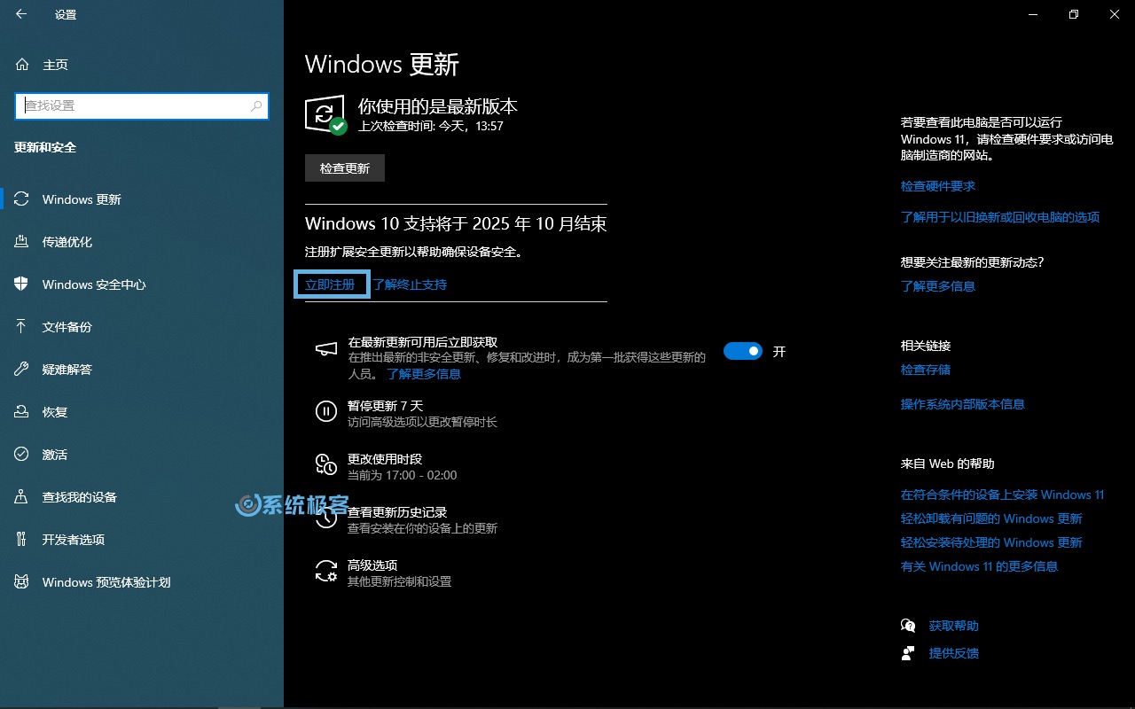Open the 了解终止支持 link
Screen dimensions: 1135x709
pyautogui.click(x=410, y=284)
